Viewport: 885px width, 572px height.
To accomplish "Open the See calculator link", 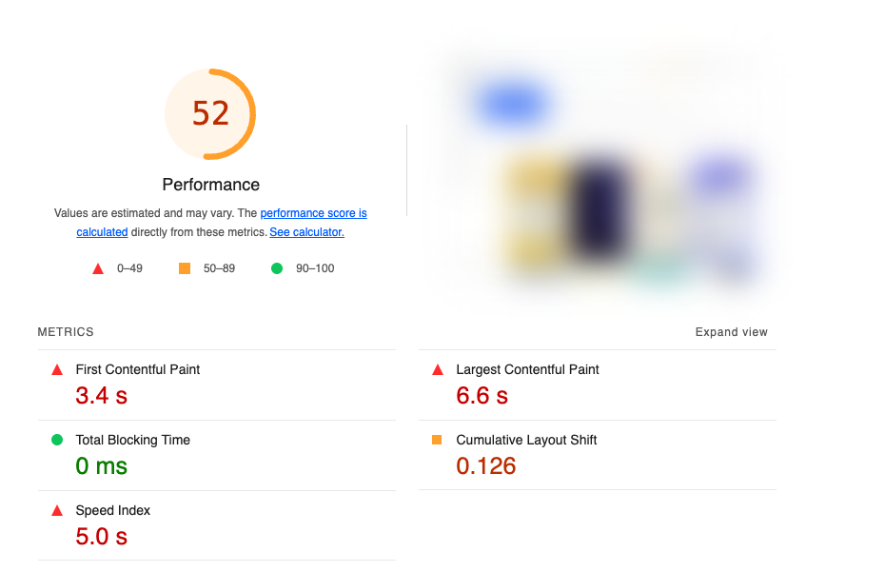I will click(306, 232).
